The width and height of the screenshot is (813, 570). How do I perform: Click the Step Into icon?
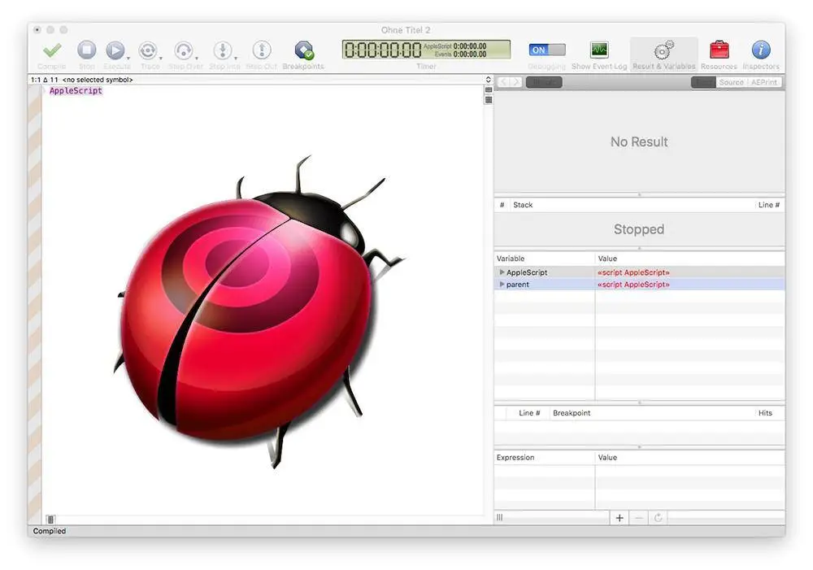point(223,50)
